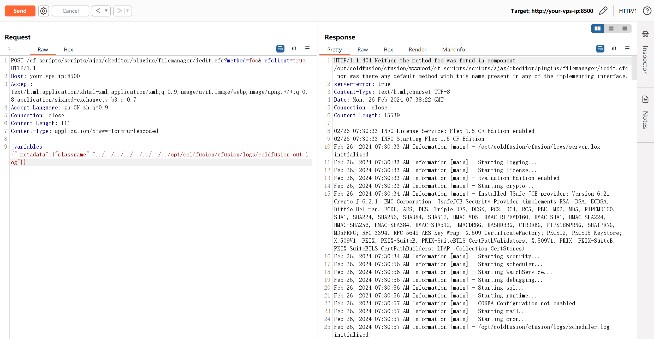Open Request panel hamburger options menu
The image size is (654, 339).
307,49
